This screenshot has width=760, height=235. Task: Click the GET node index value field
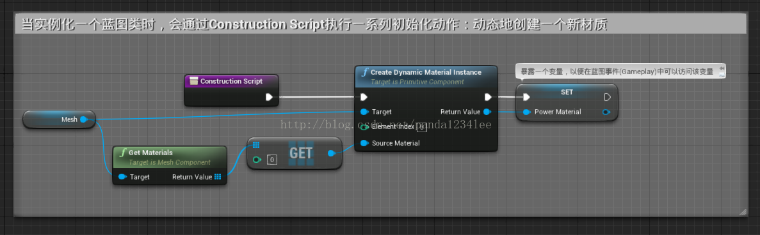point(272,160)
